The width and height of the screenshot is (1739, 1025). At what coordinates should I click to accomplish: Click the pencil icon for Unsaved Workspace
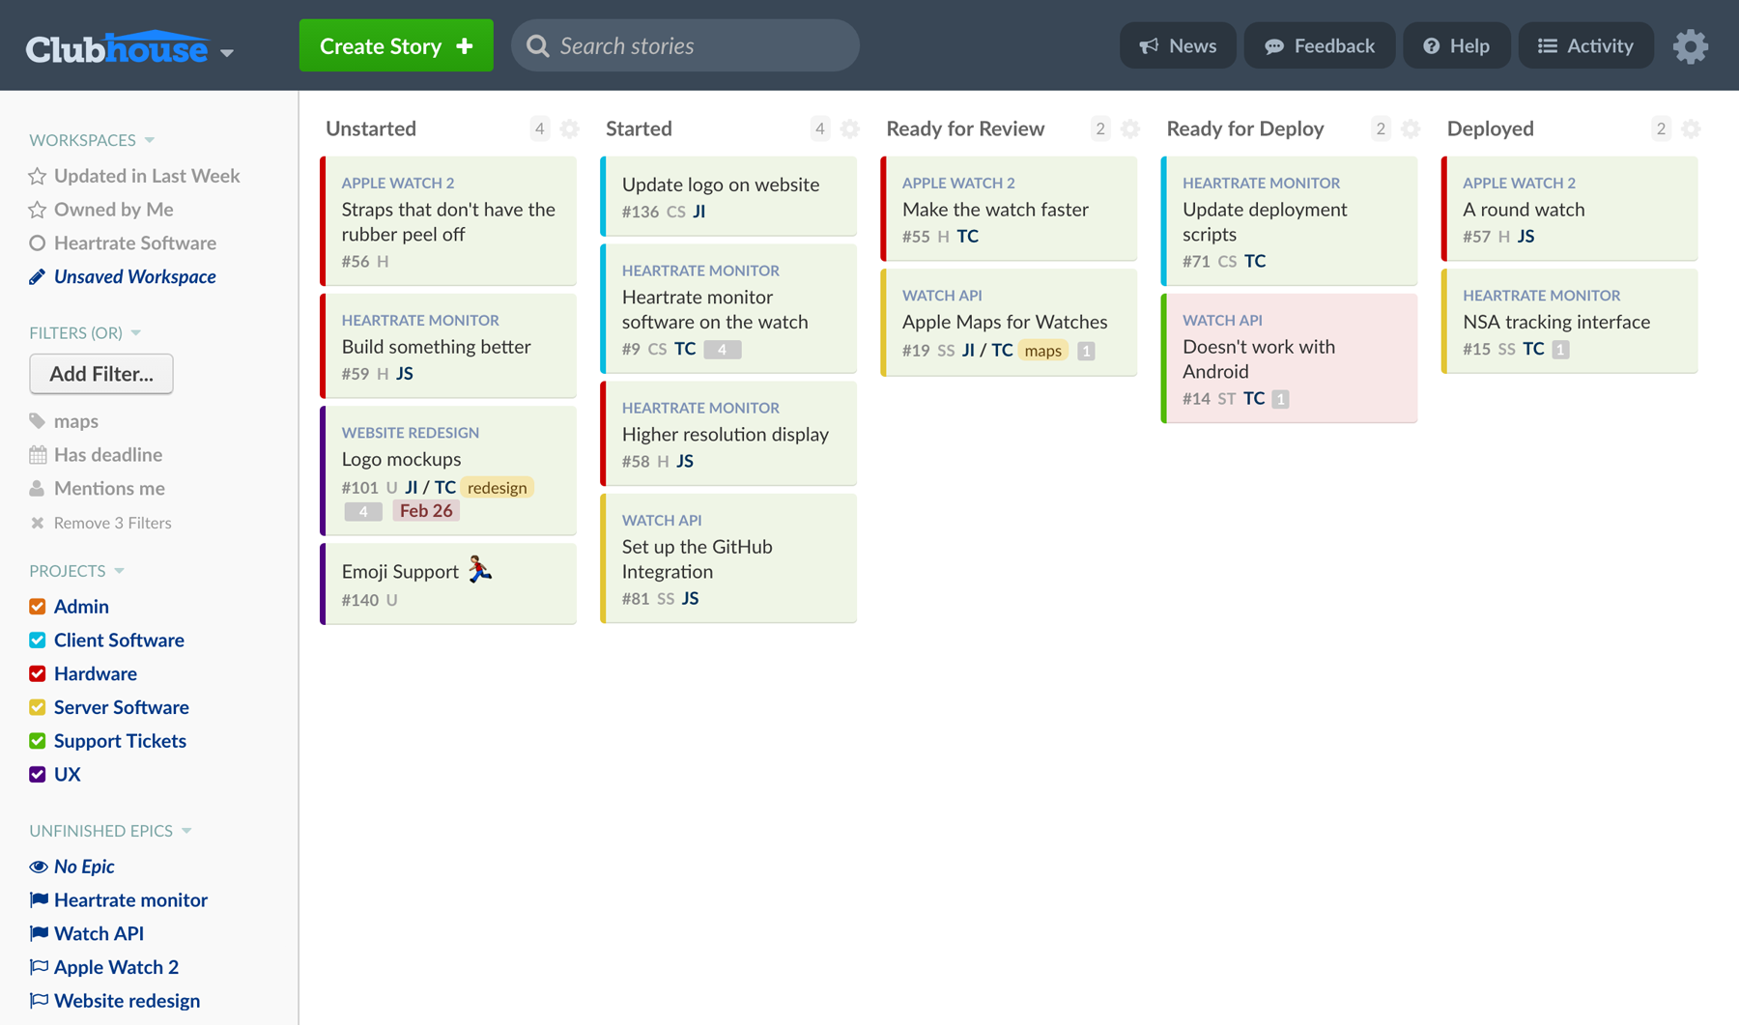coord(38,277)
